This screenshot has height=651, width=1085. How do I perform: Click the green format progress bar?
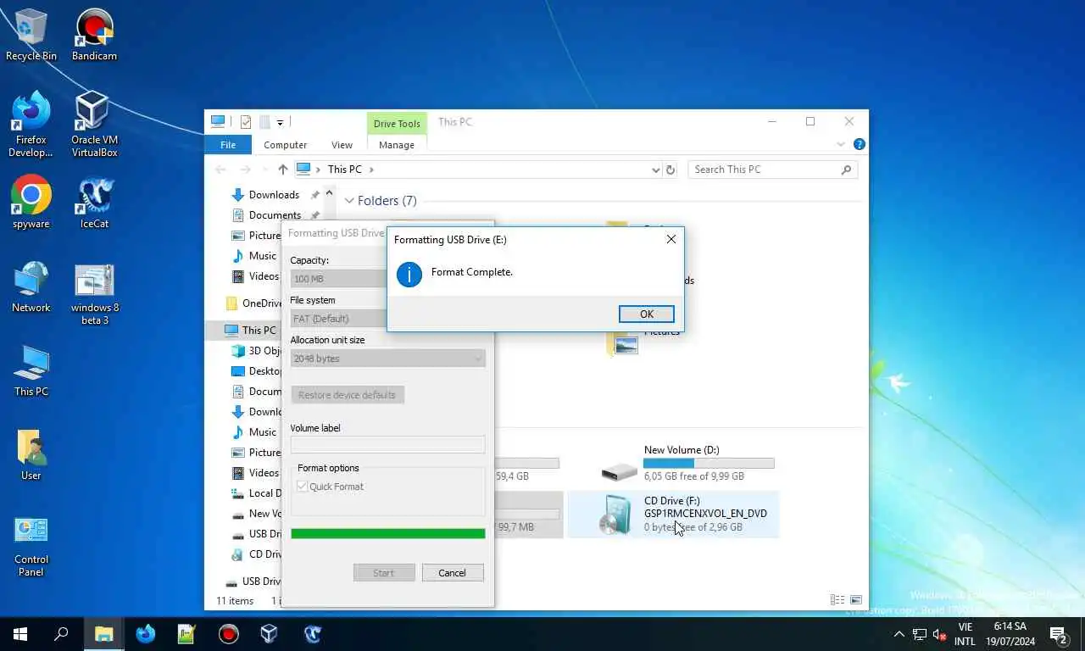(387, 533)
